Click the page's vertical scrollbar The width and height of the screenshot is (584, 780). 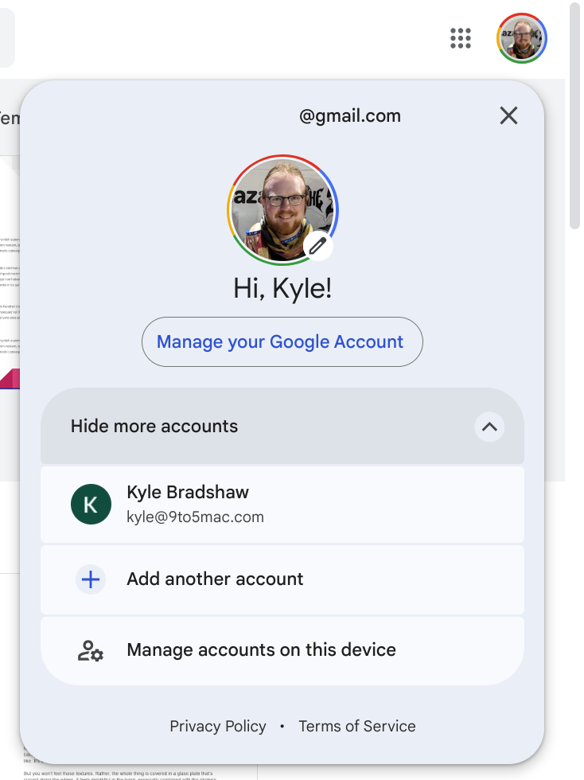[574, 119]
